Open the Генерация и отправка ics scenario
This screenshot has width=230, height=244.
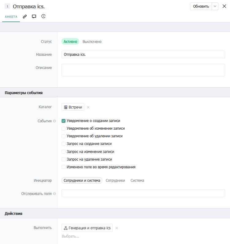tap(87, 228)
